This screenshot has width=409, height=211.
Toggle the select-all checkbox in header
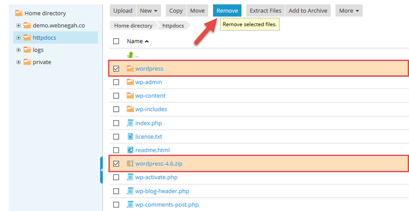[116, 41]
